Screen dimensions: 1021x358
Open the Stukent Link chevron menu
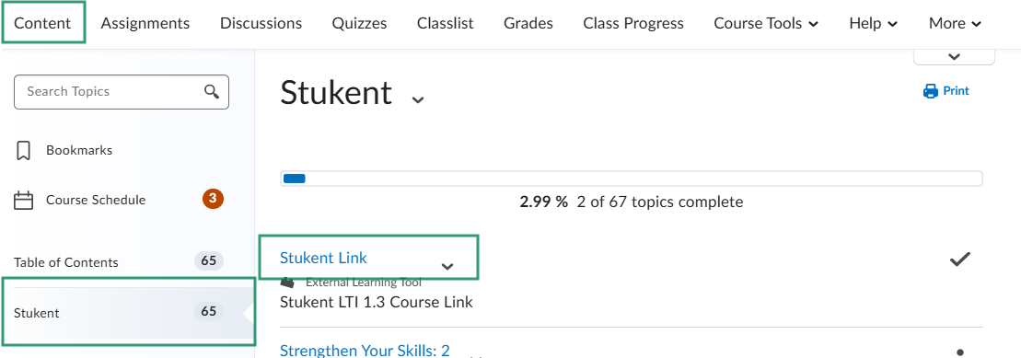(x=447, y=266)
